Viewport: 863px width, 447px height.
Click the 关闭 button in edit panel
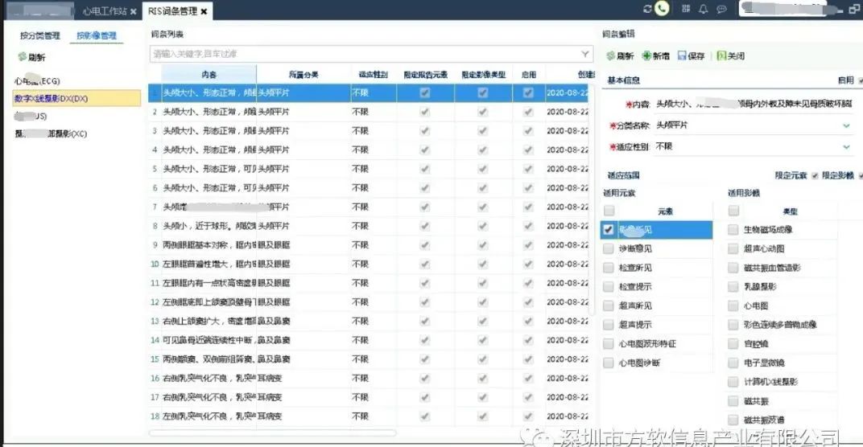pyautogui.click(x=730, y=56)
